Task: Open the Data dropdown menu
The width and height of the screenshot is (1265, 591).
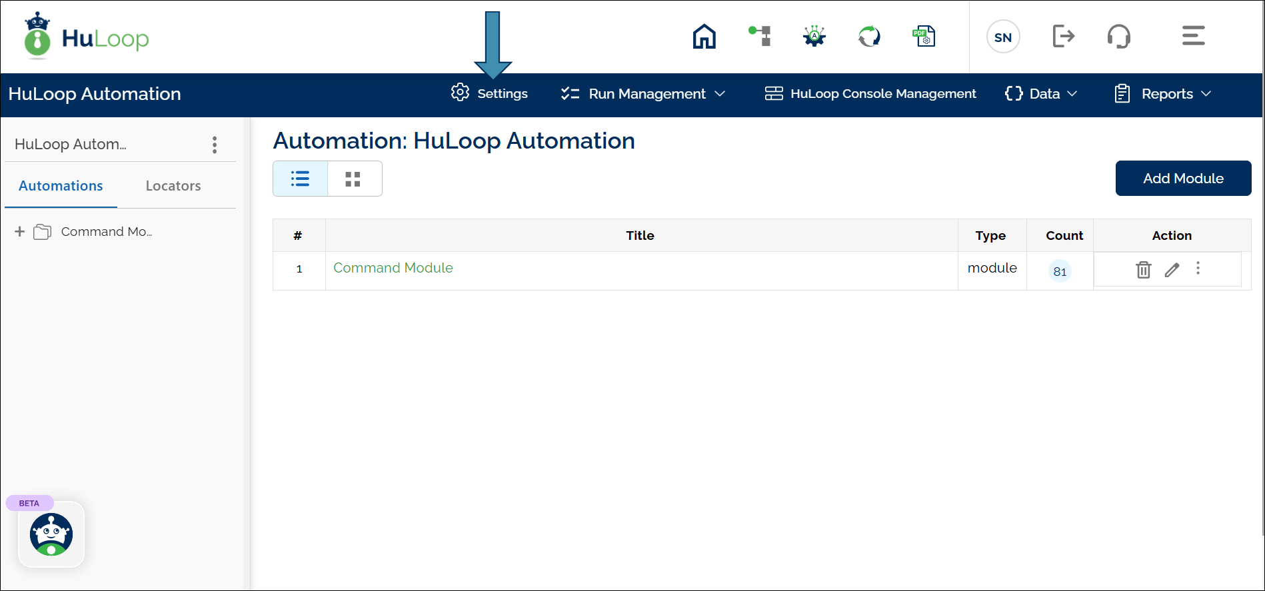Action: tap(1041, 94)
